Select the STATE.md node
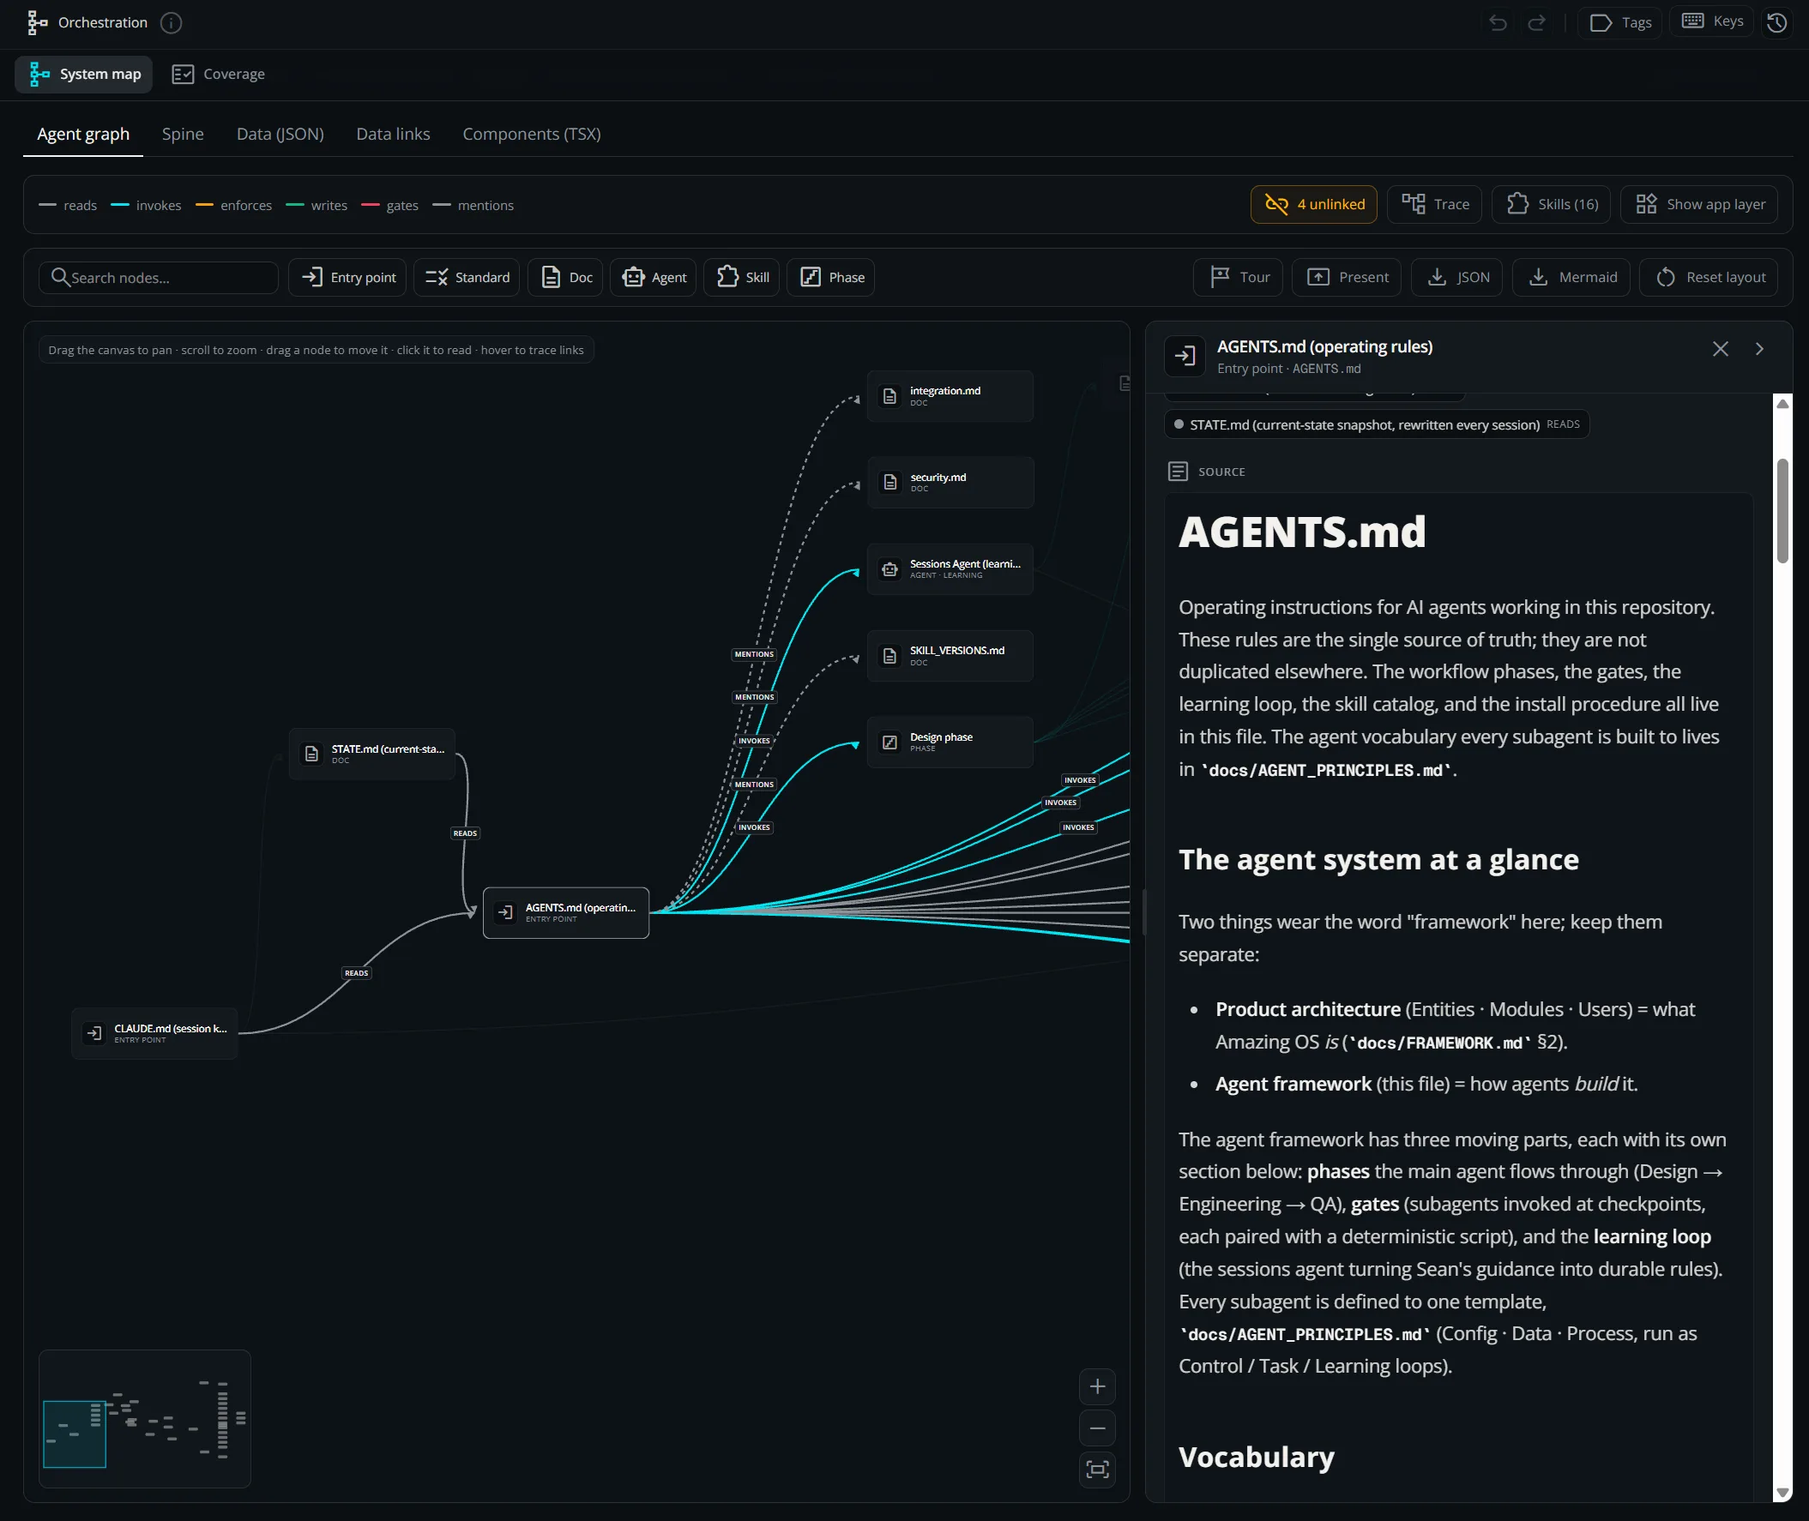Viewport: 1809px width, 1521px height. (371, 754)
